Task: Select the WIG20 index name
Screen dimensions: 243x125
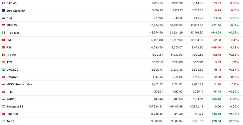Action: pos(11,99)
